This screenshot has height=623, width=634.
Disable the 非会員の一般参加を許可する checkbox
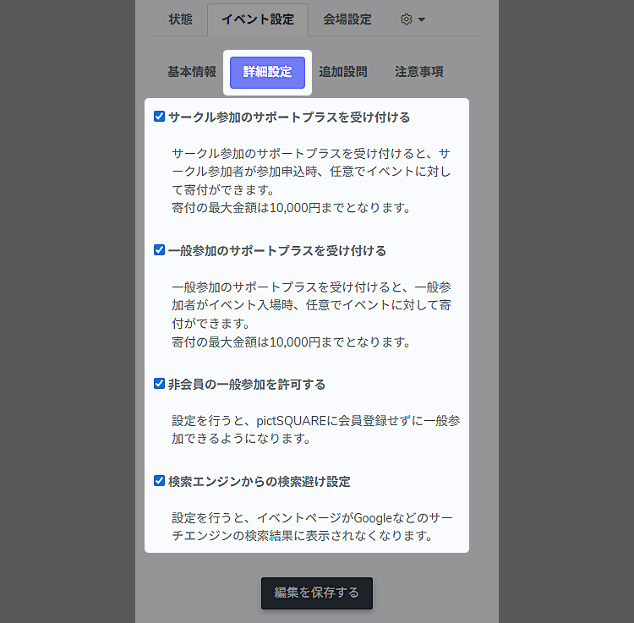[159, 384]
